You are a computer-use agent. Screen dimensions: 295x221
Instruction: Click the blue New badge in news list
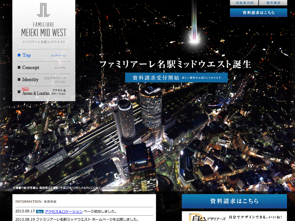pos(40,212)
